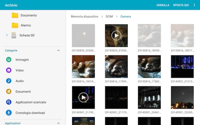Tap ANNULLA to cancel the move
Screen dimensions: 200x125
(x=163, y=5)
